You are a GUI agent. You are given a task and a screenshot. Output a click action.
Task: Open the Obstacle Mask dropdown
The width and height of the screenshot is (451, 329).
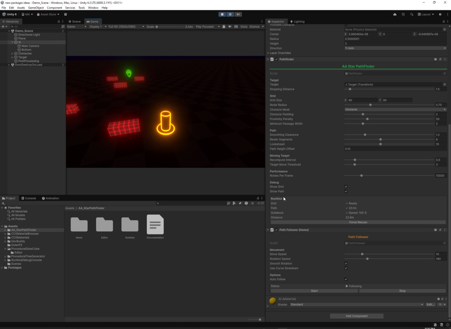[395, 110]
